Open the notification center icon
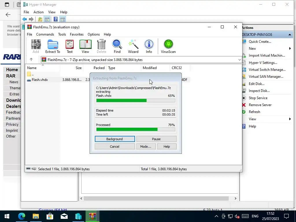 pyautogui.click(x=286, y=216)
